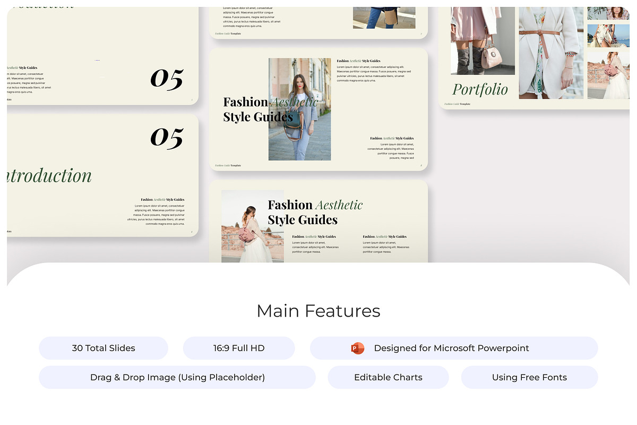The height and width of the screenshot is (425, 637).
Task: Click the PowerPoint logo icon
Action: click(357, 348)
